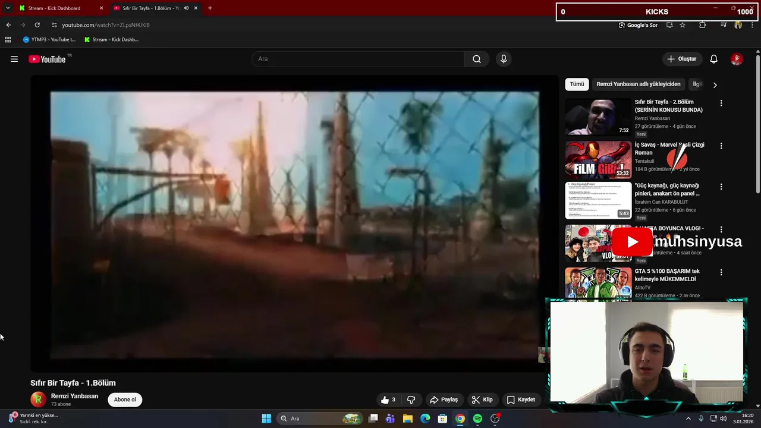Open the YouTube guide hamburger menu

click(14, 59)
